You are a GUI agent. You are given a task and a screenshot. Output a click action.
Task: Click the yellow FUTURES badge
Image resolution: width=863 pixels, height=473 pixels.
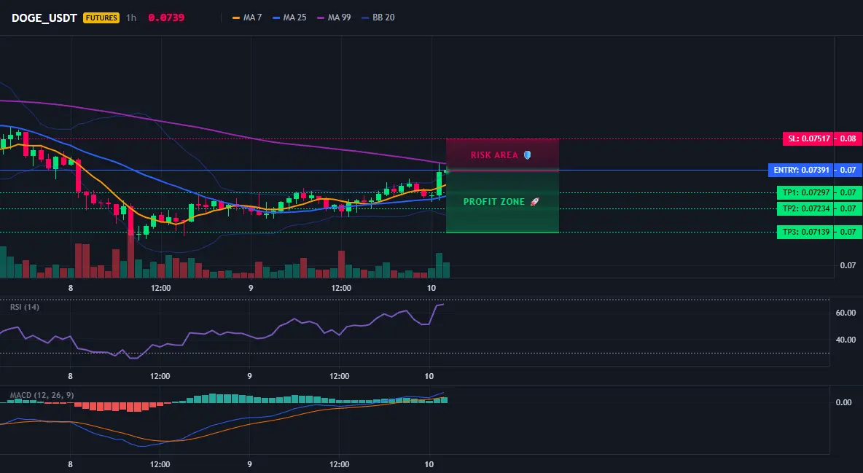click(101, 17)
